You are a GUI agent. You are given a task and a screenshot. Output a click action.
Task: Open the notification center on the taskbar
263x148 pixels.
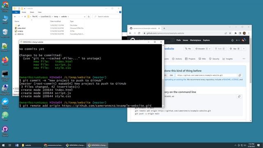pos(258,145)
